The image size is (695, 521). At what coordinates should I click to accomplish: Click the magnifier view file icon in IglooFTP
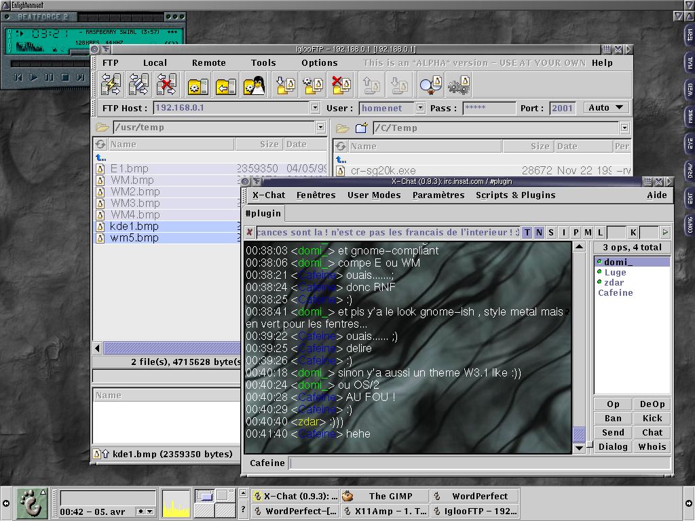[x=430, y=85]
